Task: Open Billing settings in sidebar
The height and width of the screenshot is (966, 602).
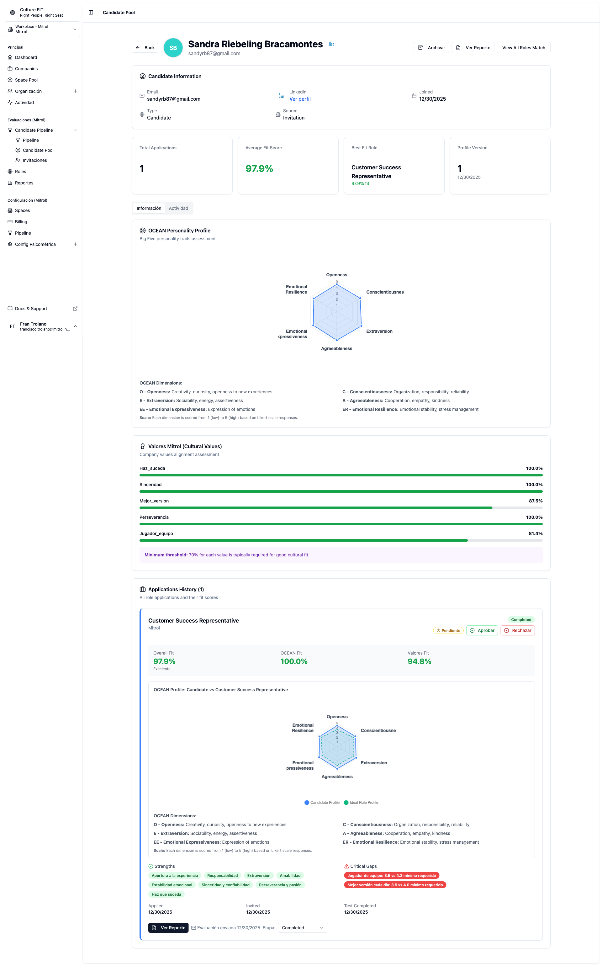Action: 21,222
